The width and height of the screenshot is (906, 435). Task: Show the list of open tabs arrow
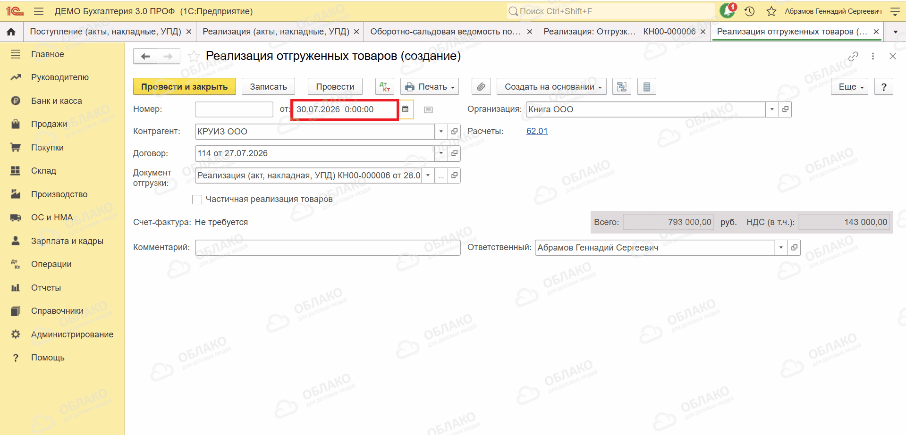coord(895,32)
